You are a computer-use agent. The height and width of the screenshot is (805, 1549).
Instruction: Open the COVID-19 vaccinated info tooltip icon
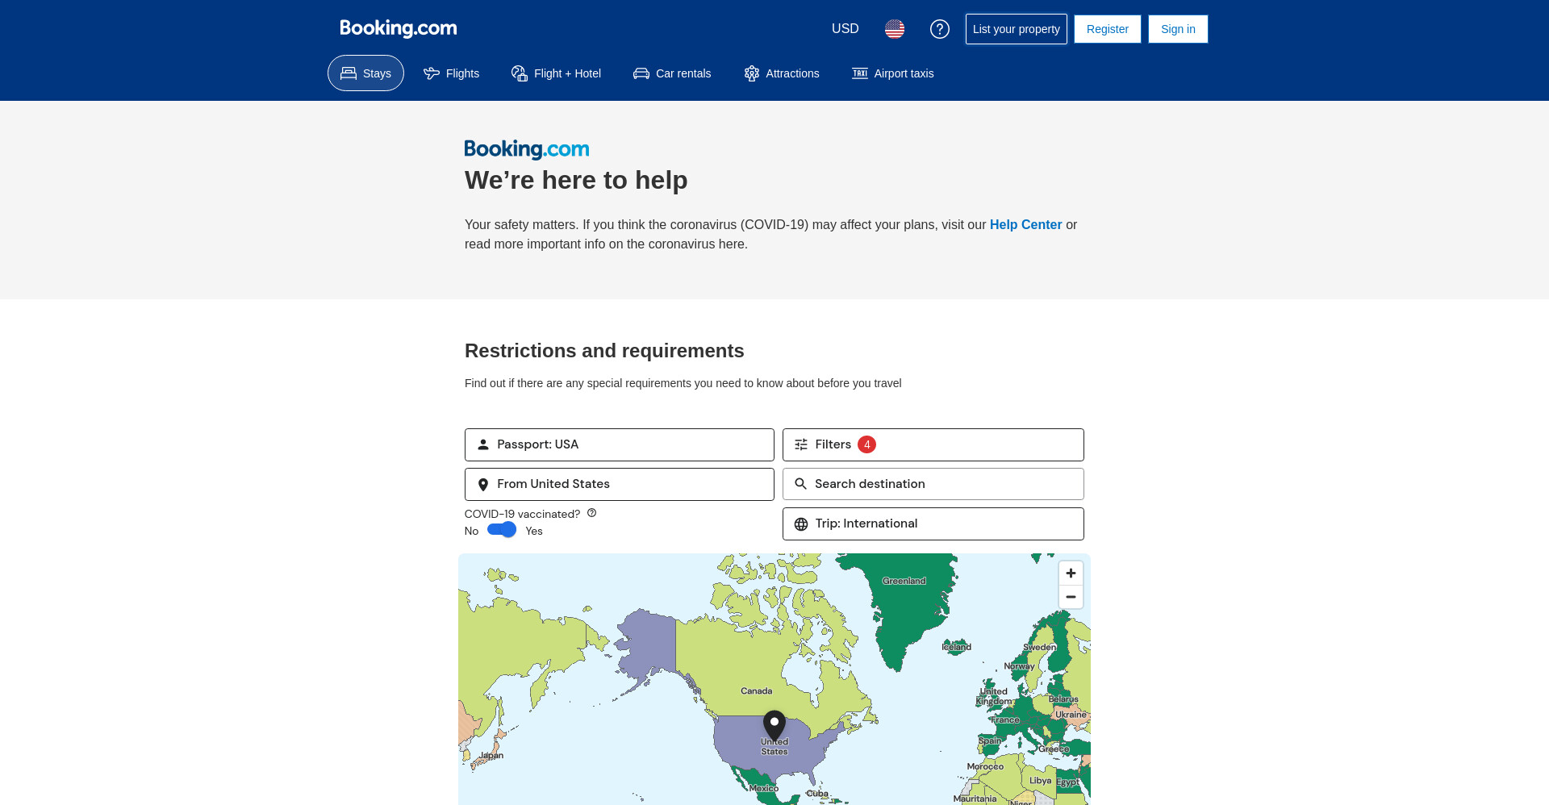click(x=592, y=513)
